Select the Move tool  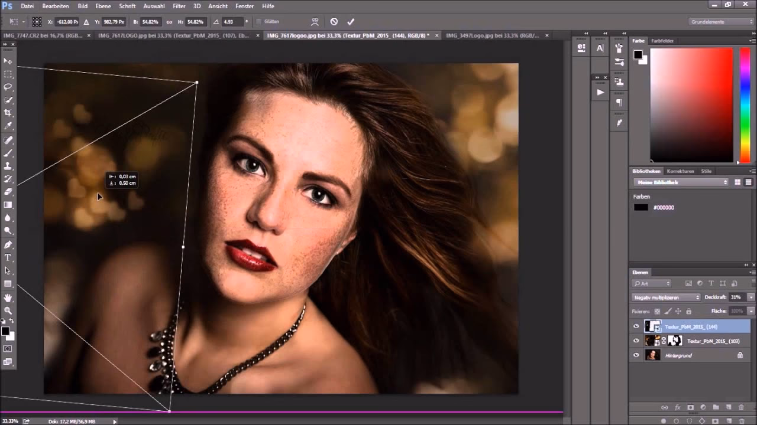[8, 61]
